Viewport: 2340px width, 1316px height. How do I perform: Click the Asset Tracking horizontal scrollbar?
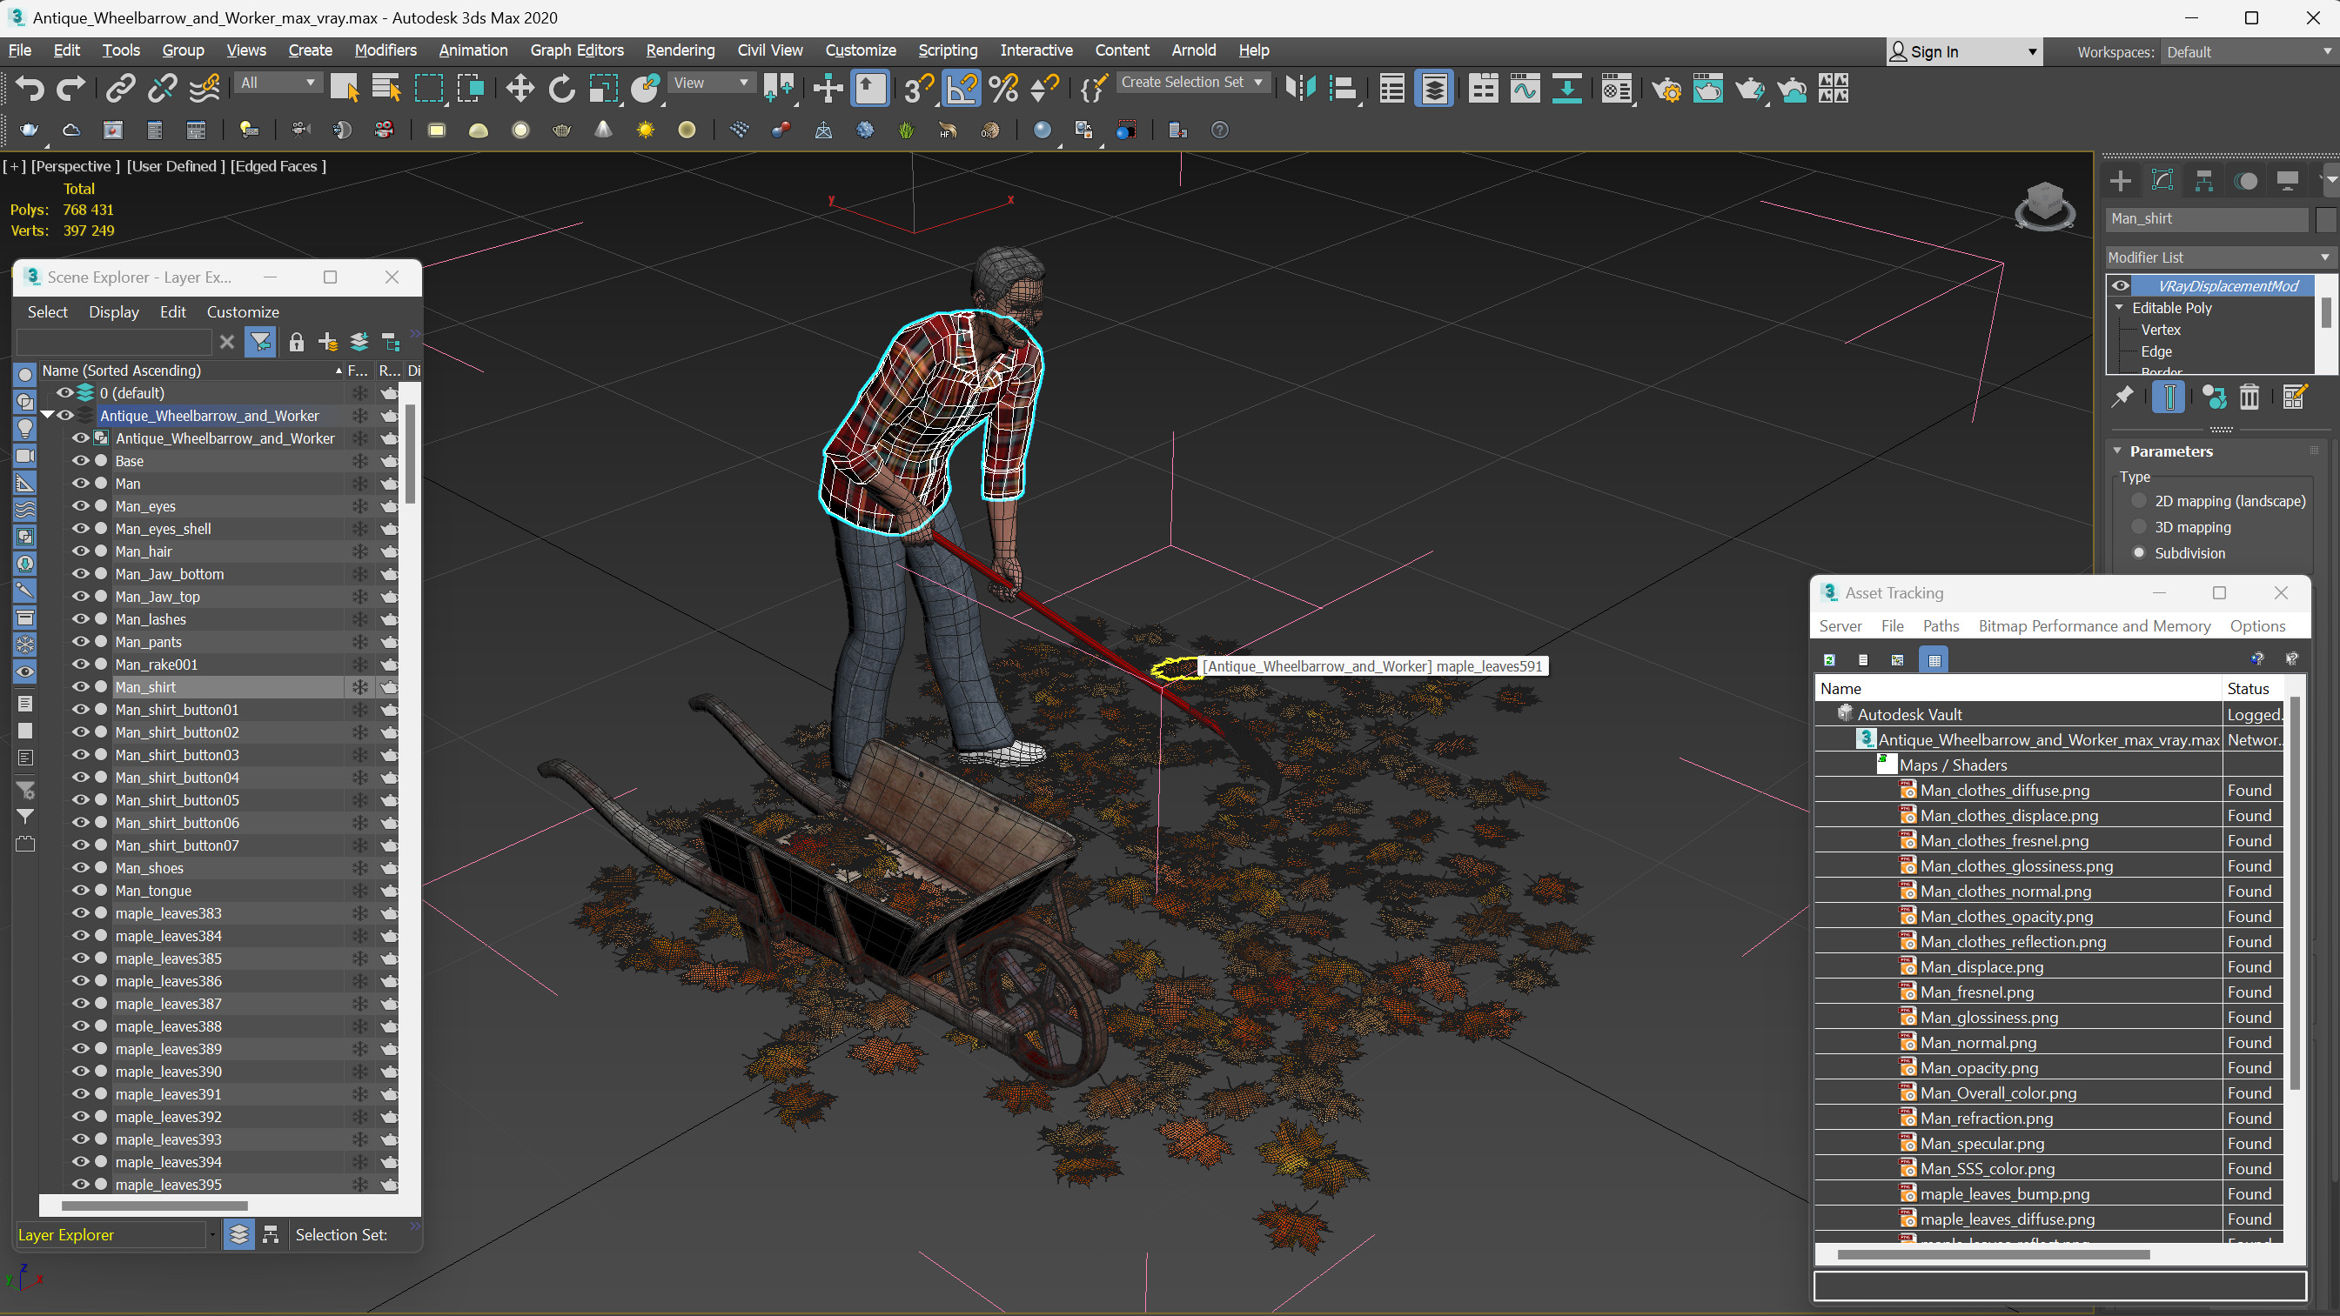[1993, 1254]
